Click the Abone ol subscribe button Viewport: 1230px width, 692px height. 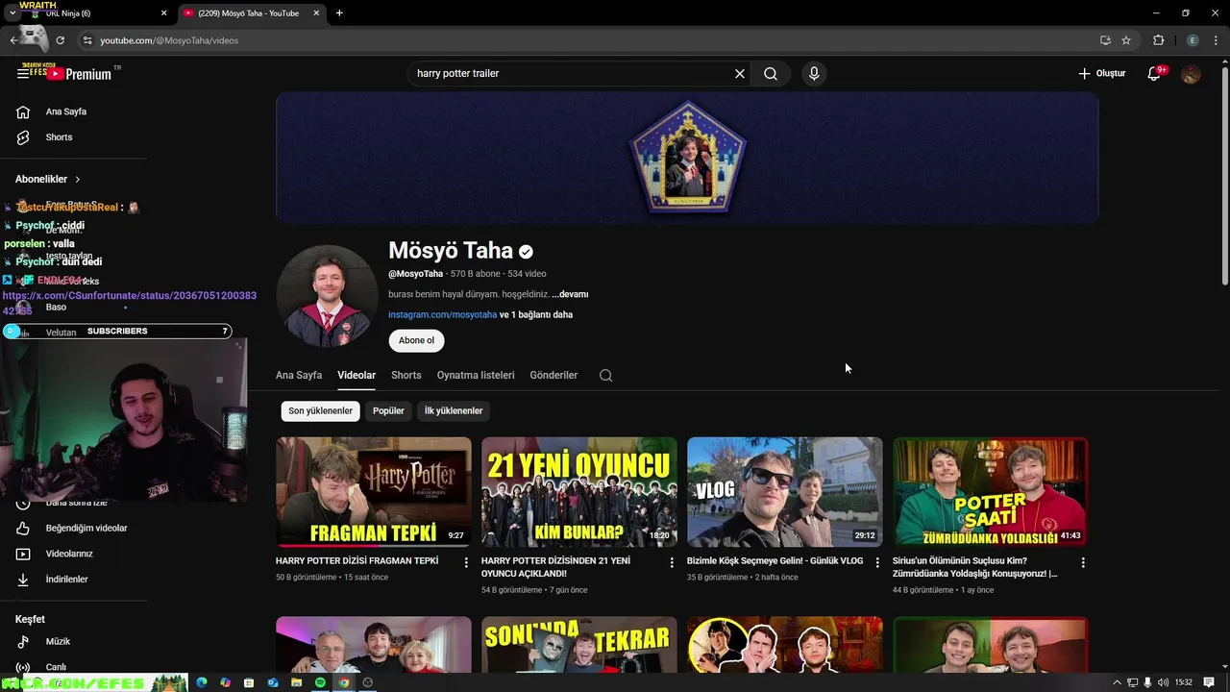point(416,340)
